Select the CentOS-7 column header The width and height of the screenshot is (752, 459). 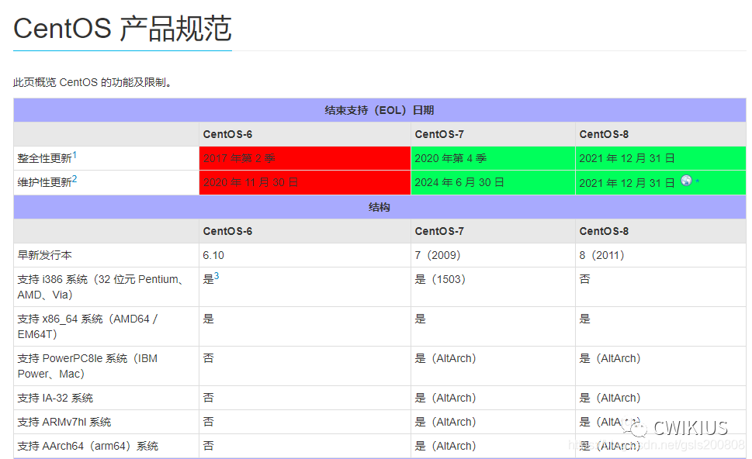pos(440,133)
